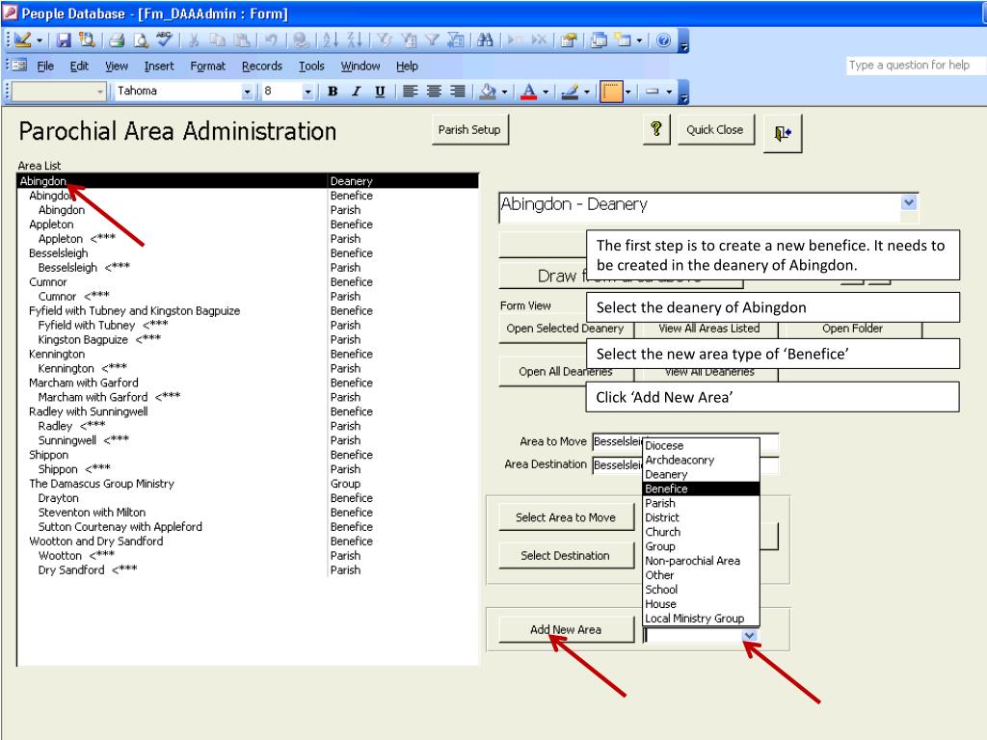Choose Local Ministry Group in type list
987x740 pixels.
click(x=702, y=619)
